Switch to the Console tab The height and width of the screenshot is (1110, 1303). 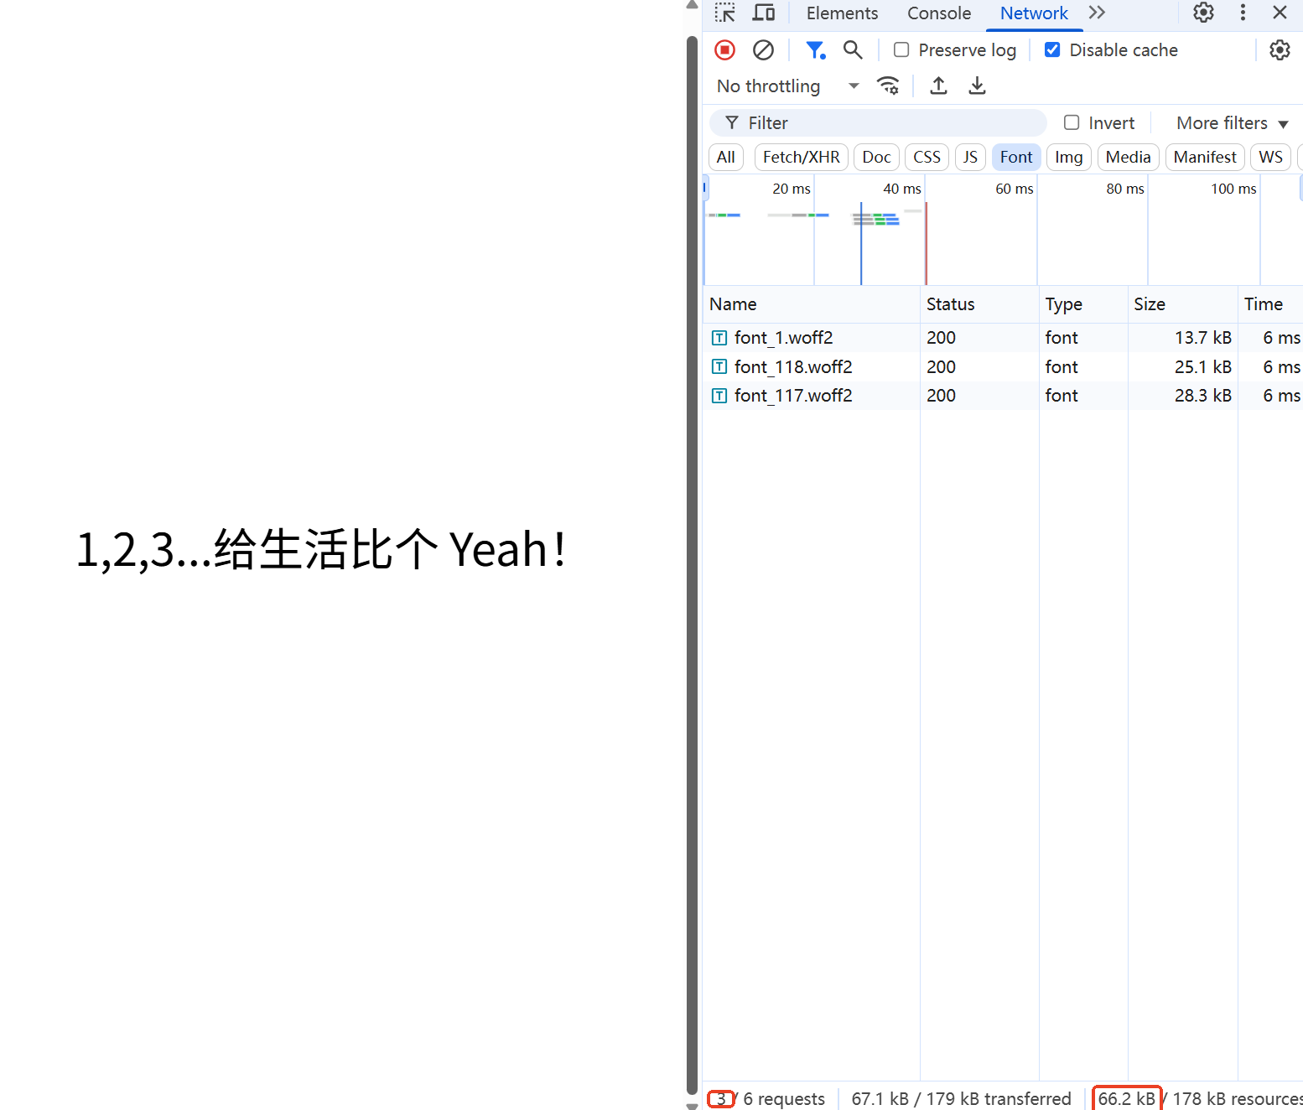point(938,13)
